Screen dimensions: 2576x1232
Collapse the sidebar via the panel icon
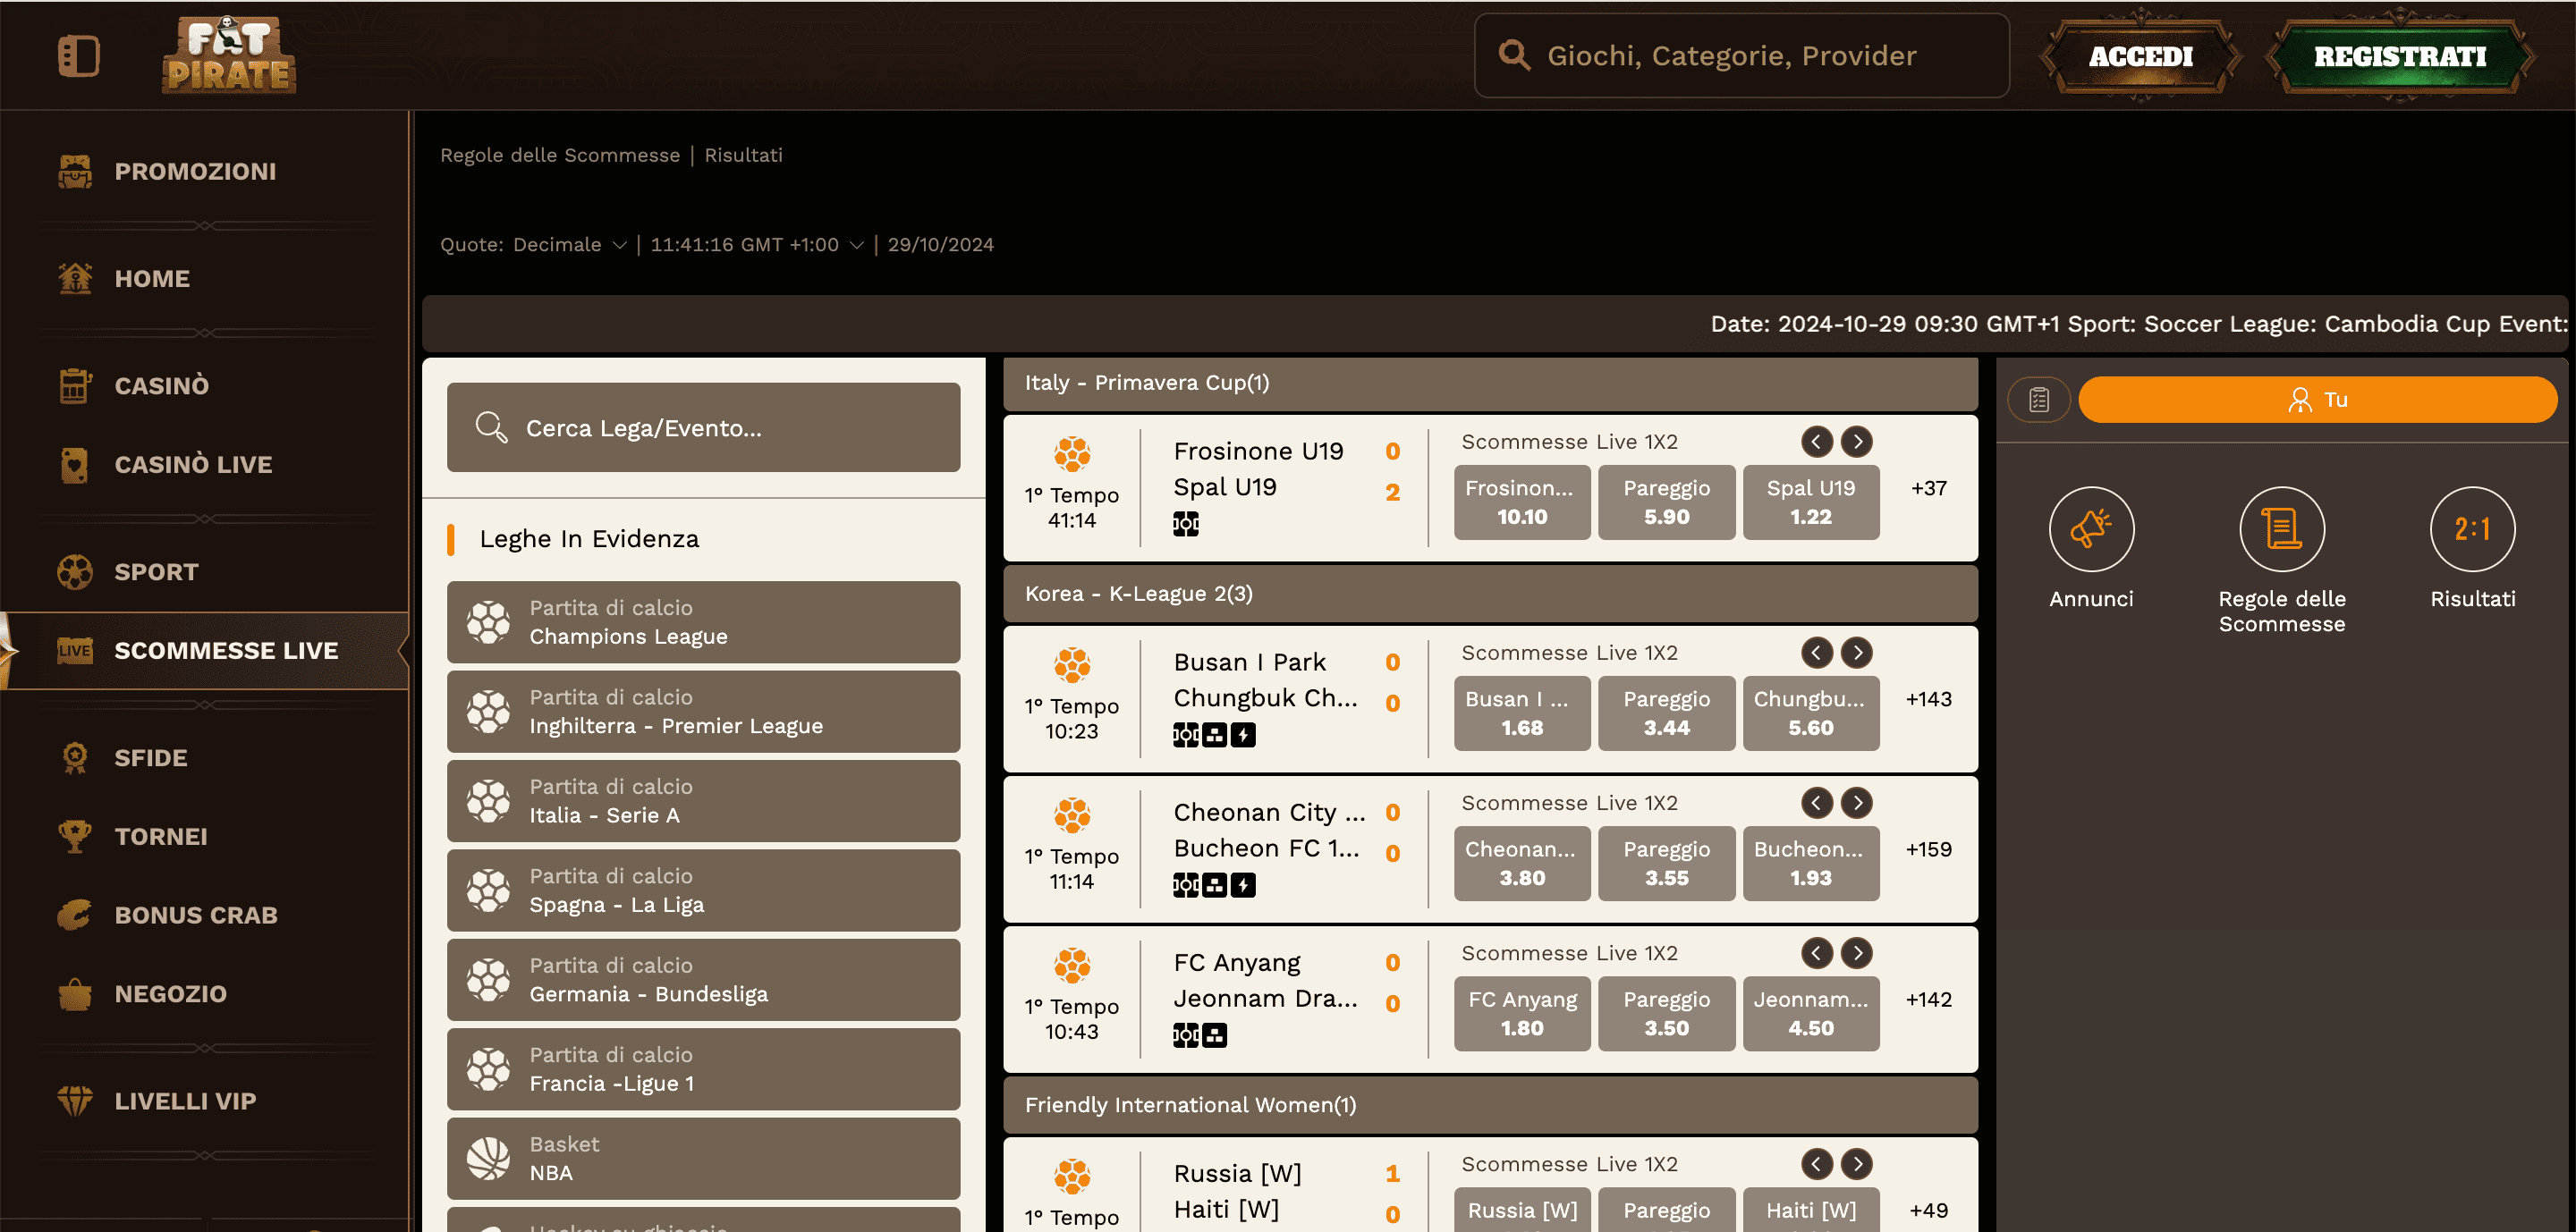click(80, 55)
